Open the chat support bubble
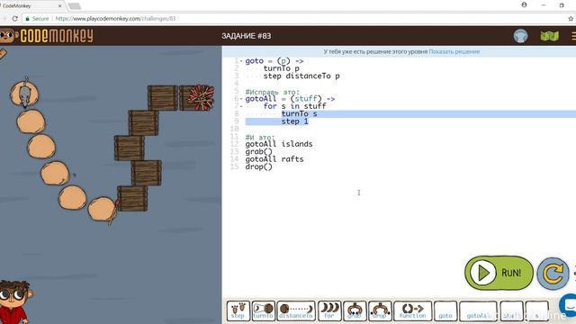576x324 pixels. point(569,305)
